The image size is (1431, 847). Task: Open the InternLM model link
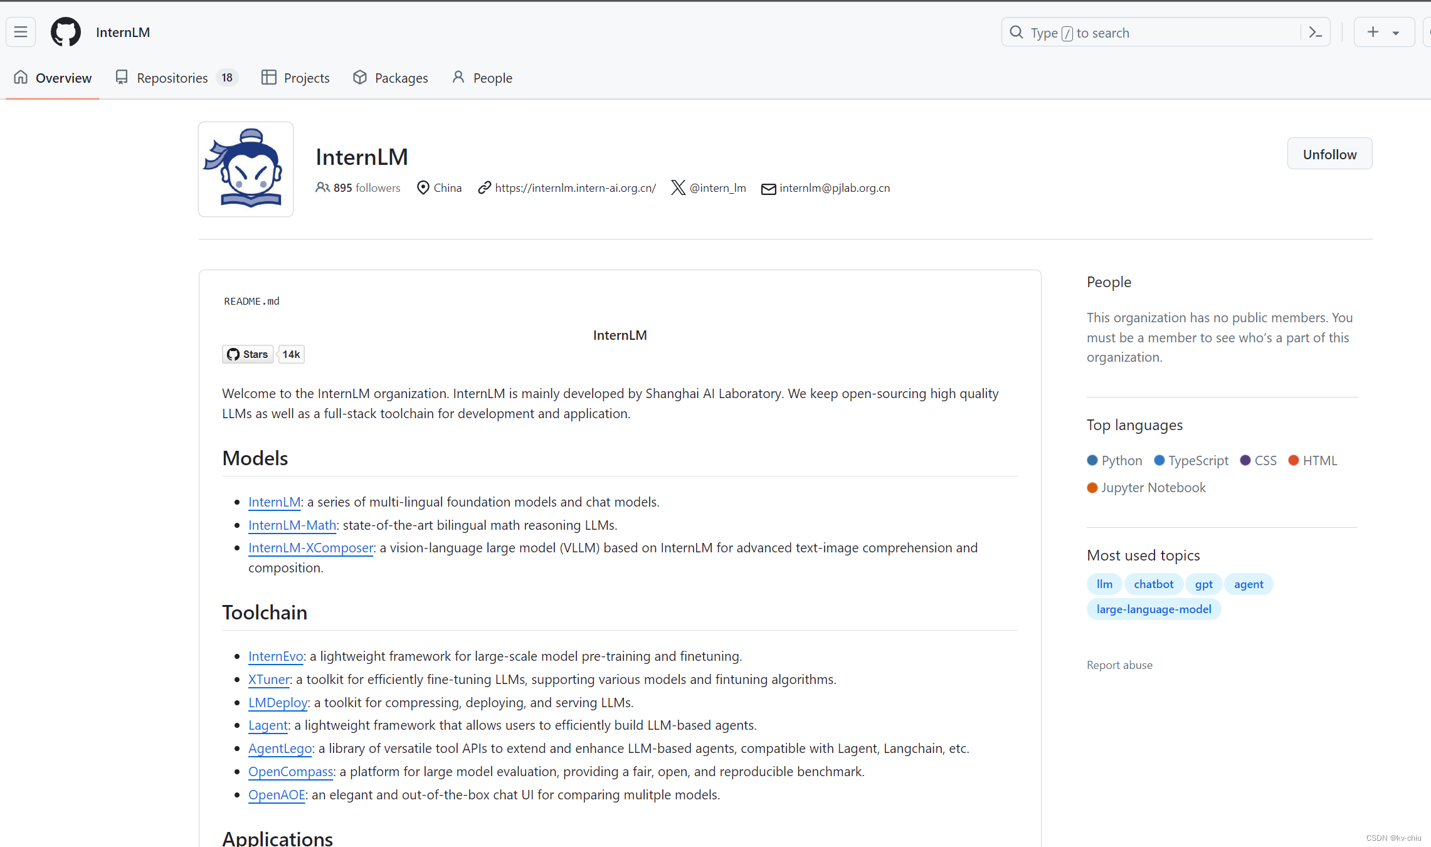point(274,502)
